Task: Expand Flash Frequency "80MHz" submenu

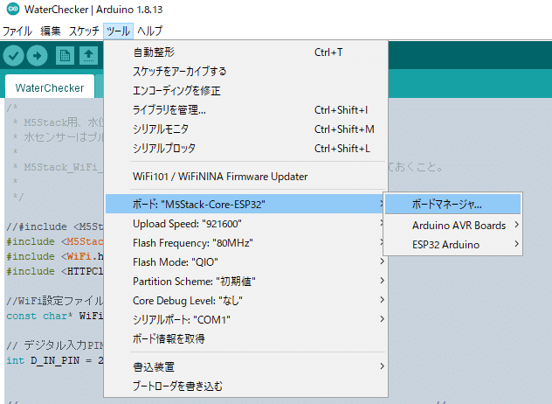Action: tap(245, 243)
